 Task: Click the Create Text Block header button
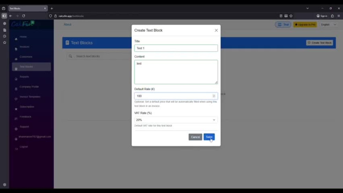[x=319, y=43]
